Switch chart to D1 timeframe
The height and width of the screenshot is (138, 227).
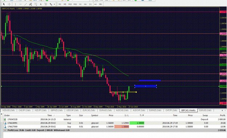click(90, 4)
